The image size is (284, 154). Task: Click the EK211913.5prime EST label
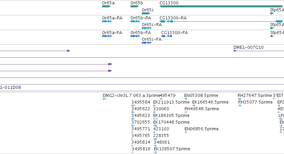[171, 102]
